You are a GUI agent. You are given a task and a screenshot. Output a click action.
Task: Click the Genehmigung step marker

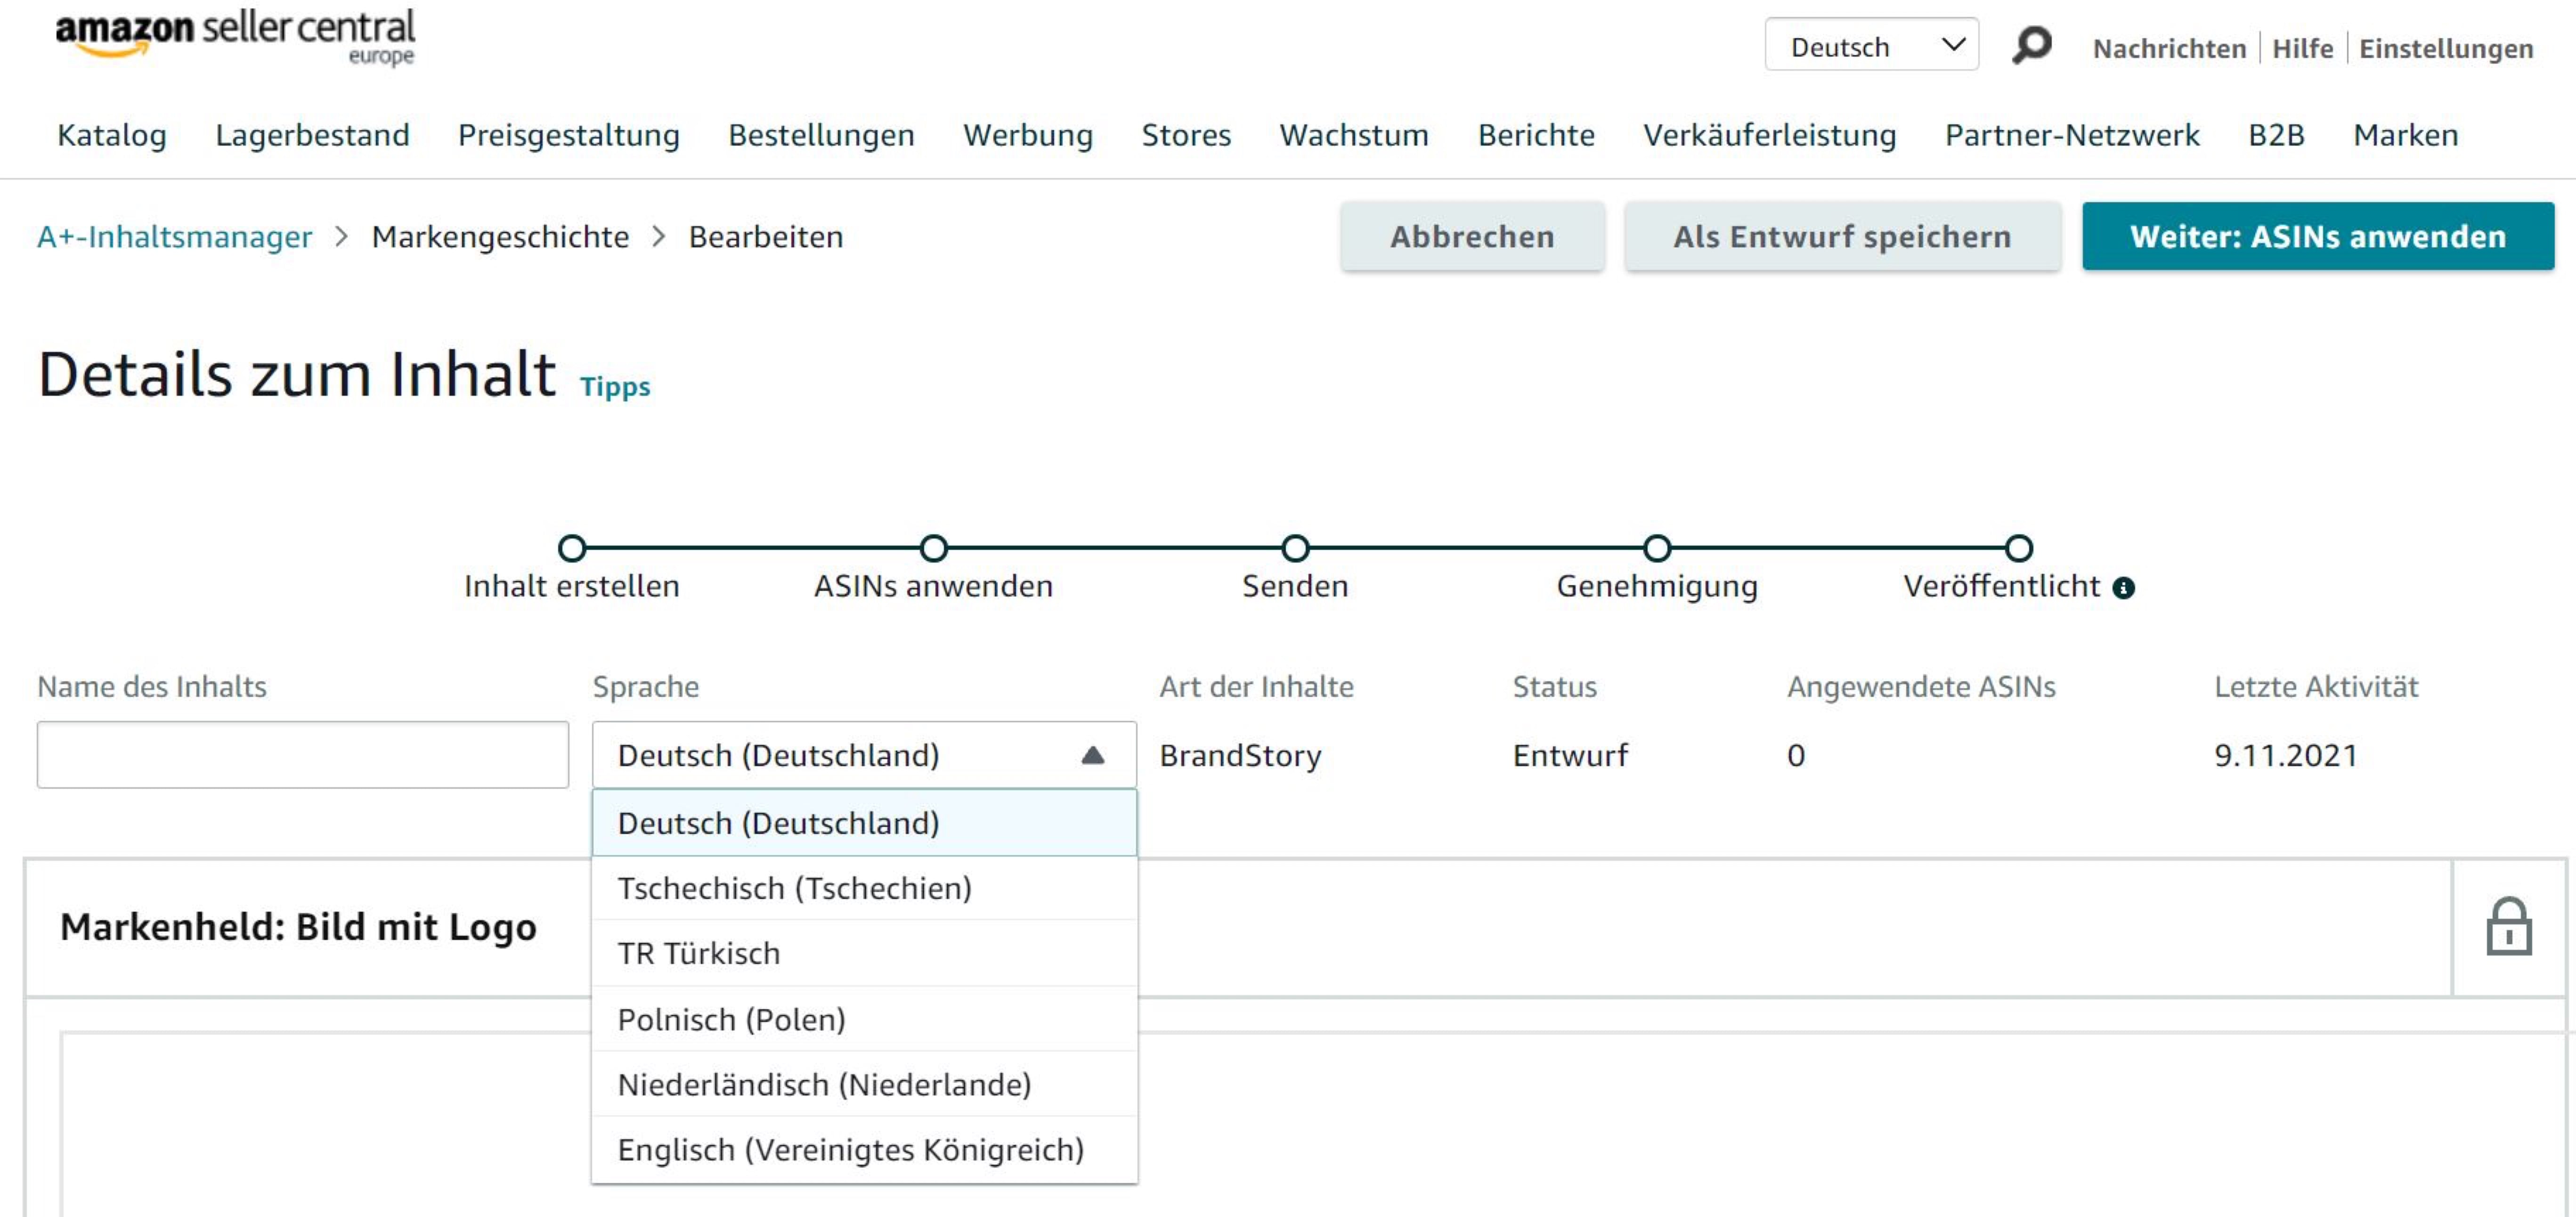[x=1657, y=548]
